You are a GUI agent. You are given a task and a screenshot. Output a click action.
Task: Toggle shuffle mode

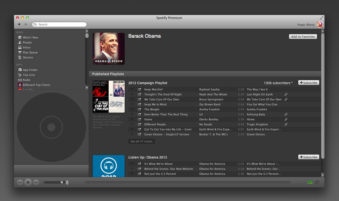(310, 182)
